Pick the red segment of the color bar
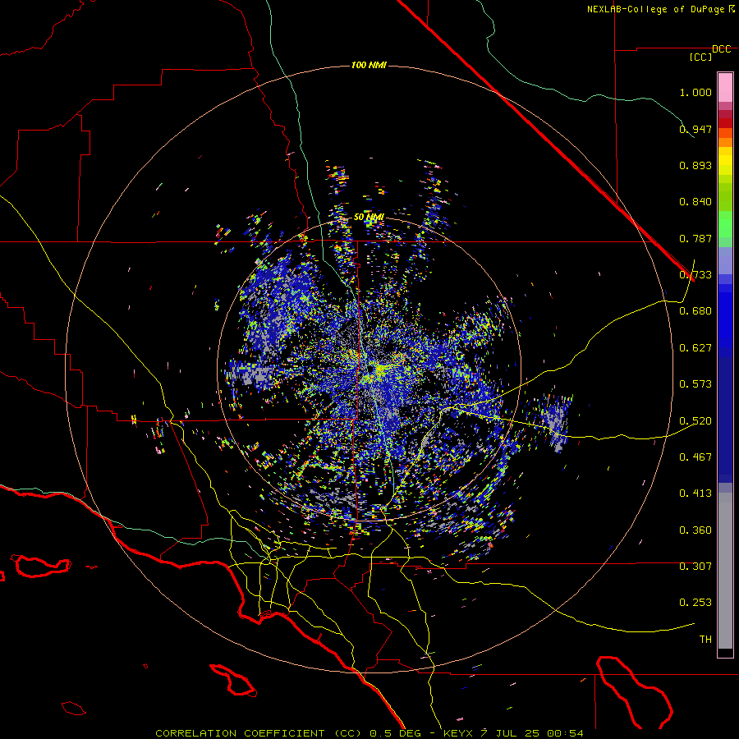 [725, 123]
